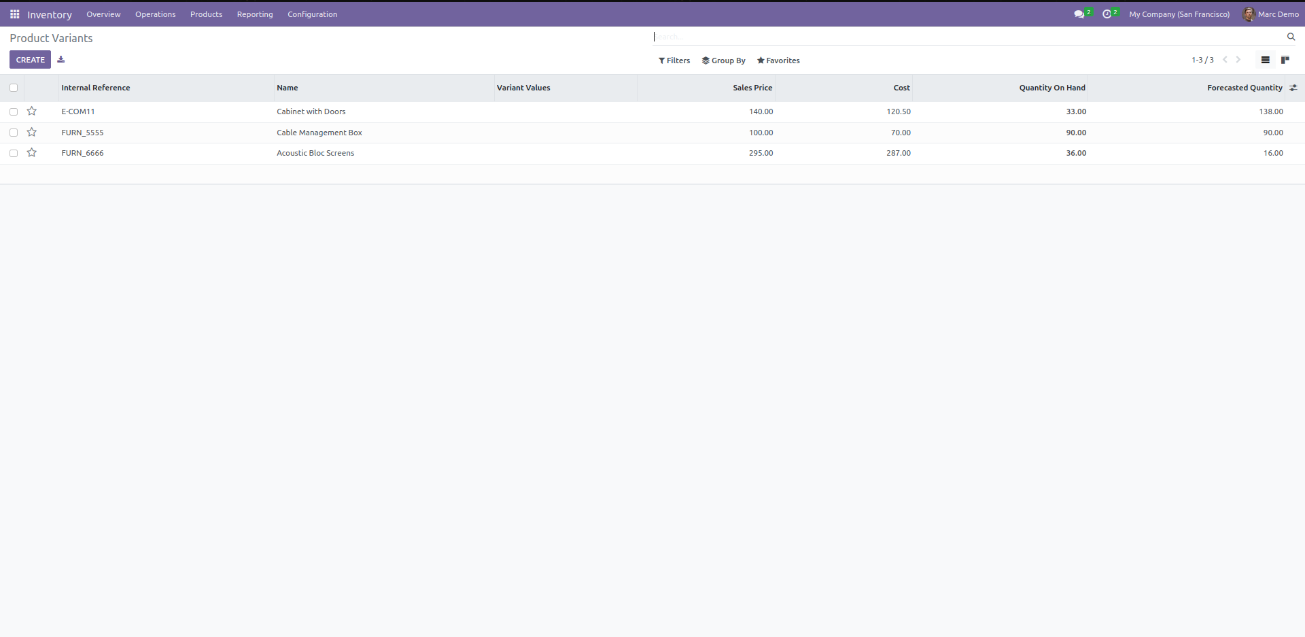1305x637 pixels.
Task: Open Cable Management Box record
Action: [319, 133]
